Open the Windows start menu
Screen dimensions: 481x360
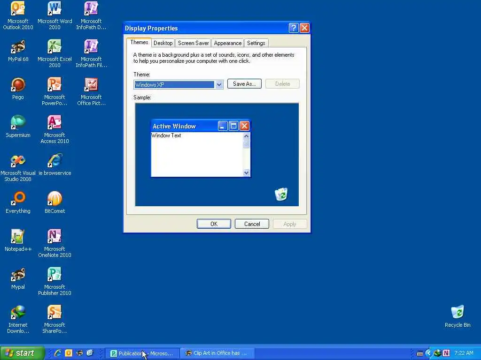click(22, 353)
